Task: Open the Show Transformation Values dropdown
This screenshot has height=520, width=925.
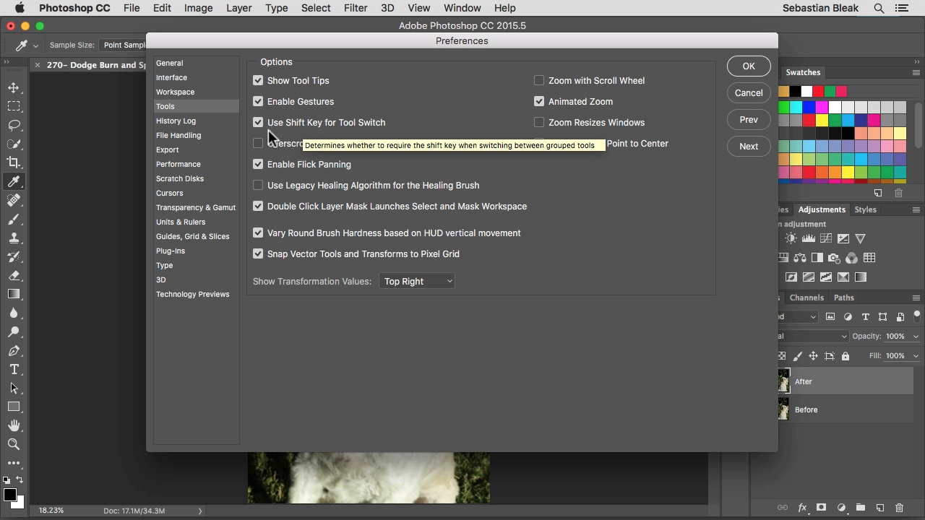Action: pos(417,281)
